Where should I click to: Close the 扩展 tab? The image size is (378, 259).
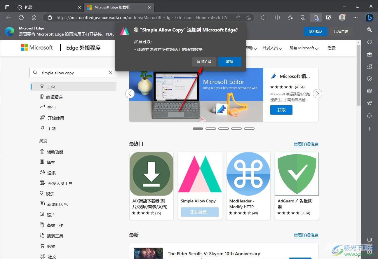(x=79, y=7)
